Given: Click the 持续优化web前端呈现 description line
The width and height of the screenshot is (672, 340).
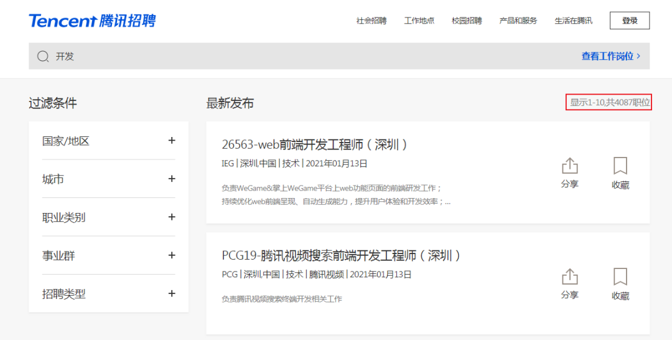Looking at the screenshot, I should point(336,202).
